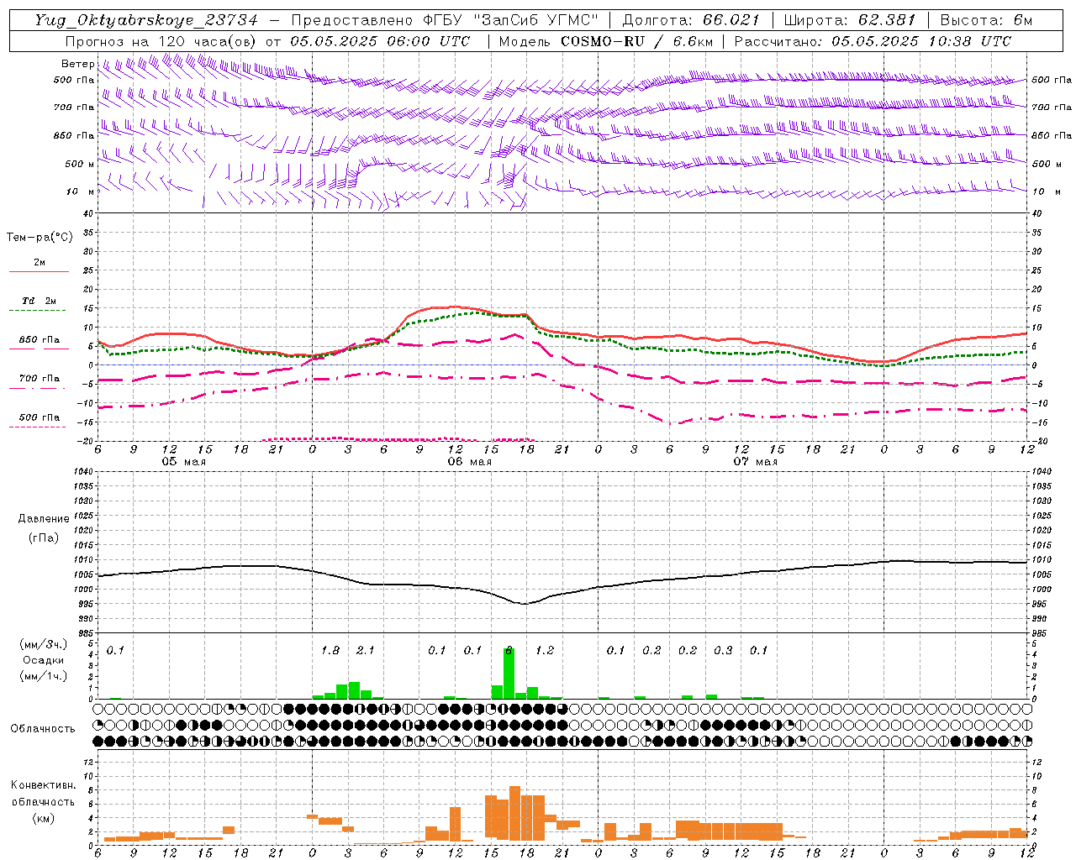The height and width of the screenshot is (860, 1076).
Task: Click the Осадки precipitation label
Action: click(x=43, y=660)
